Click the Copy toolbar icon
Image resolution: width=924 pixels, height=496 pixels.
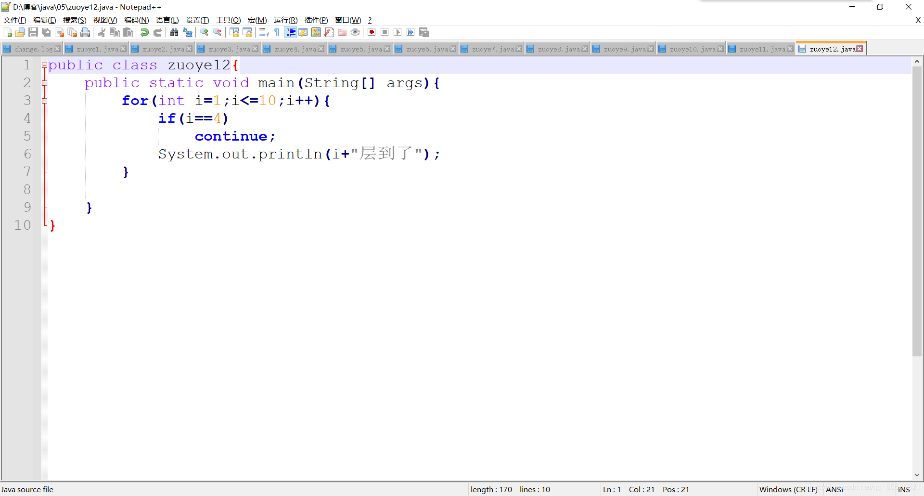click(x=115, y=32)
